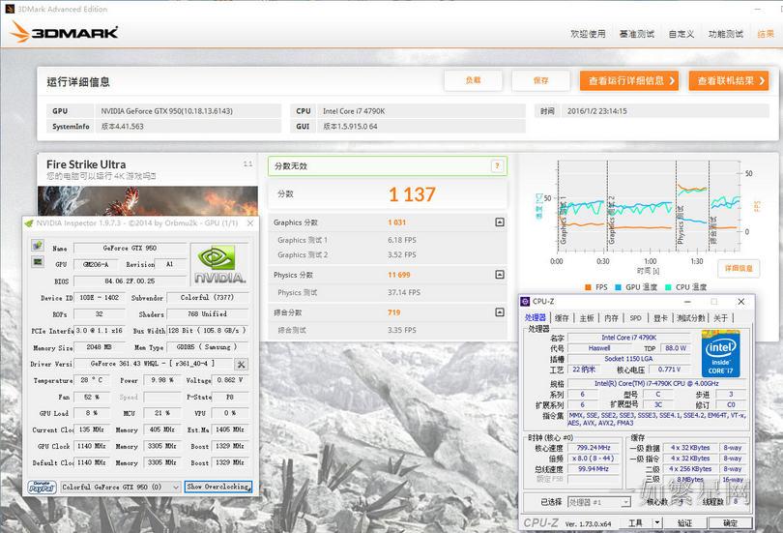Click the Show Overclocking button
This screenshot has width=783, height=533.
pyautogui.click(x=218, y=486)
